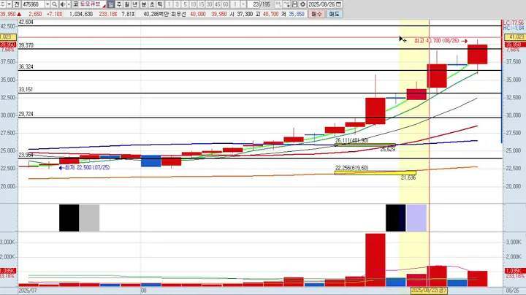Select the yearly (년) chart period

click(x=135, y=4)
